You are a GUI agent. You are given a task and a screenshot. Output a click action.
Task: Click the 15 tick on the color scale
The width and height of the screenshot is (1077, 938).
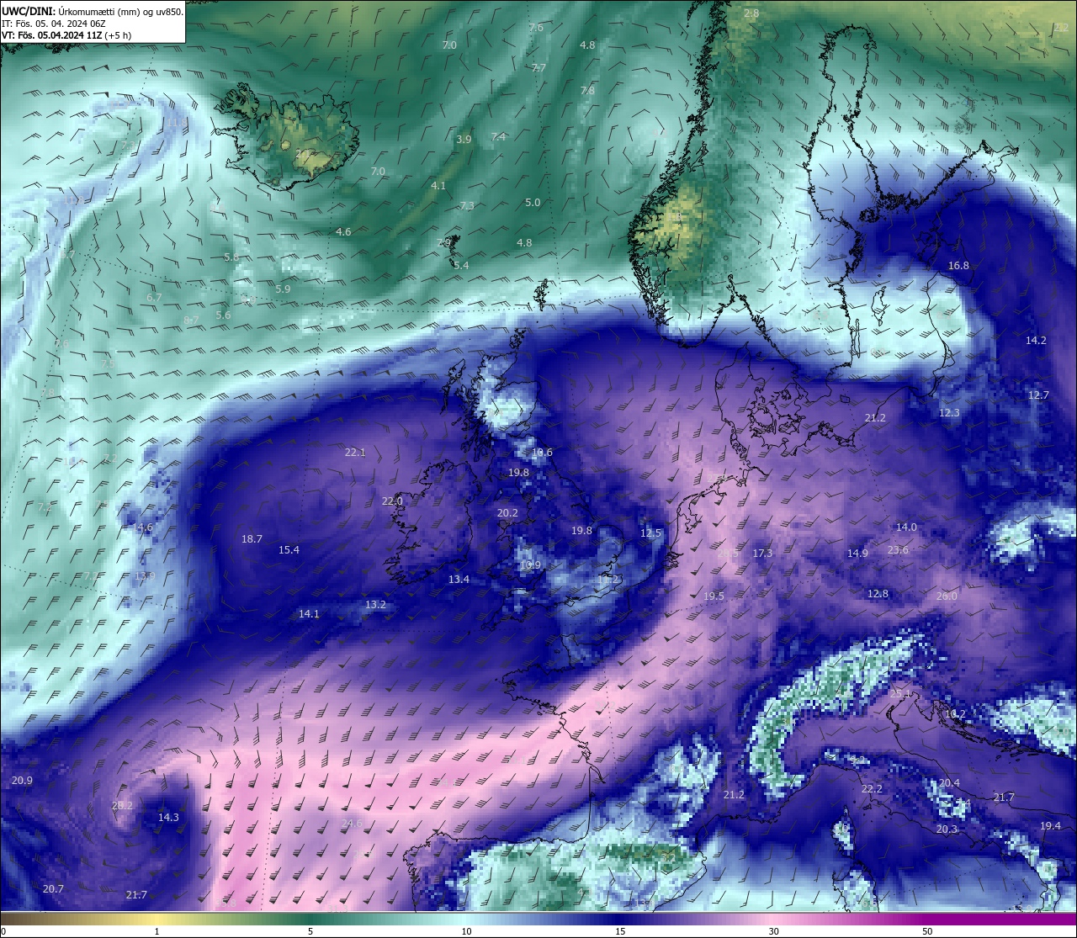(x=620, y=931)
